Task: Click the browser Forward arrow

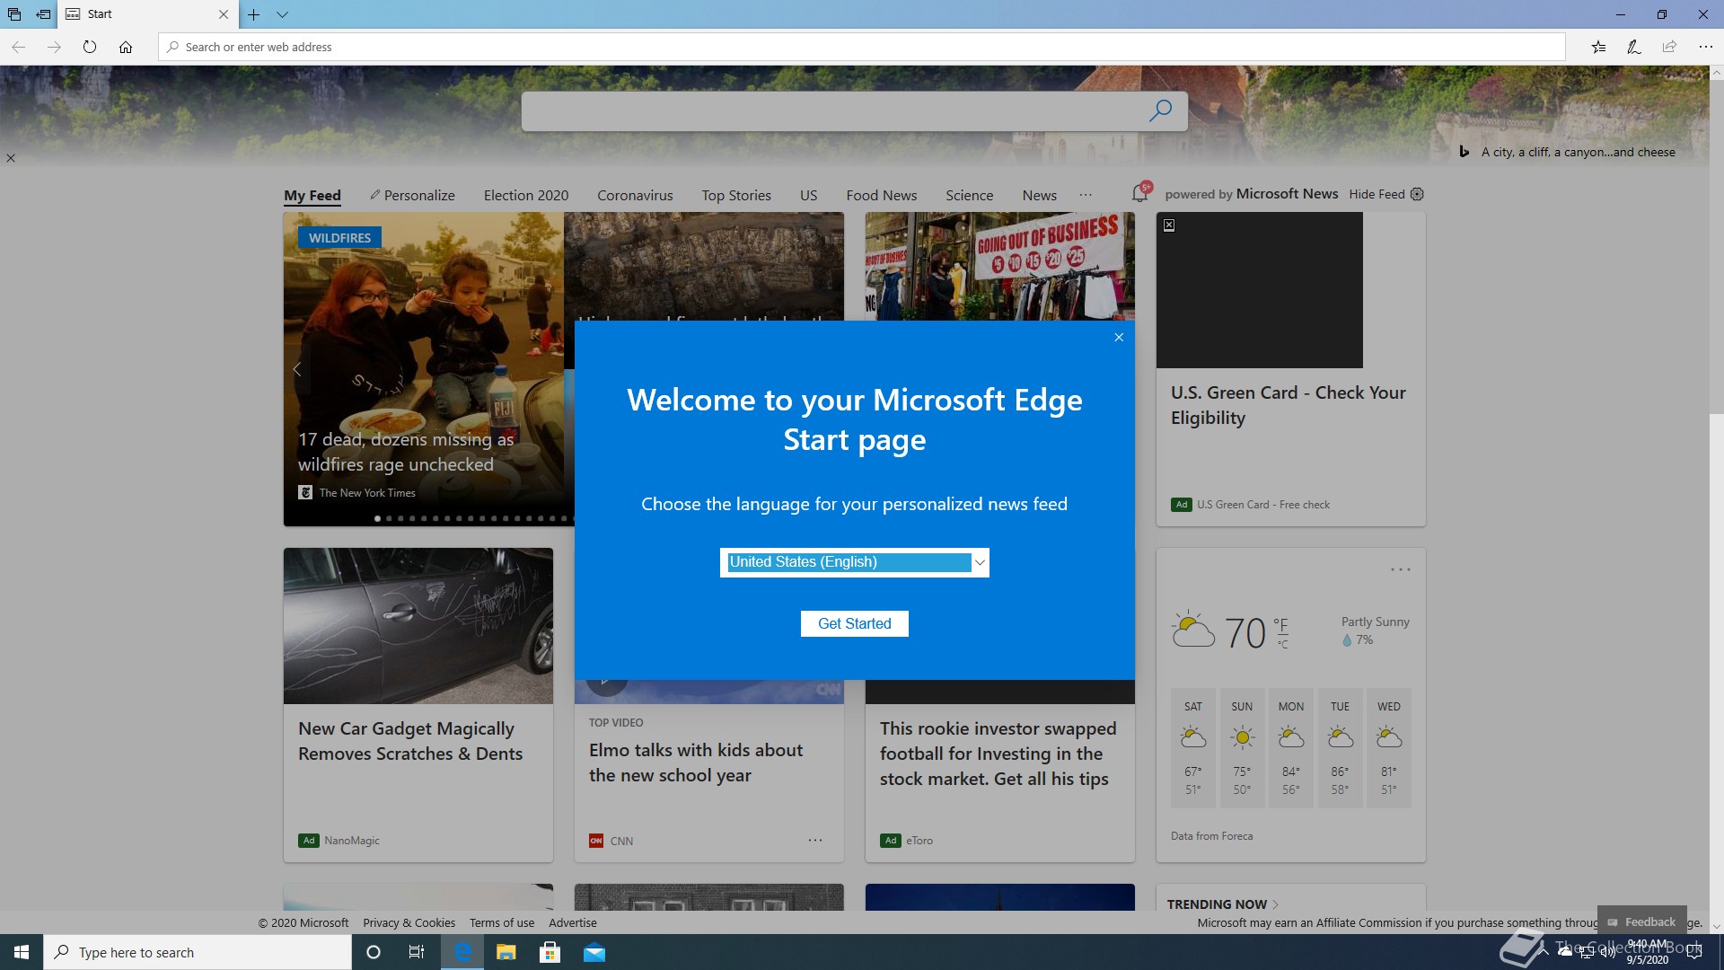Action: [x=54, y=47]
